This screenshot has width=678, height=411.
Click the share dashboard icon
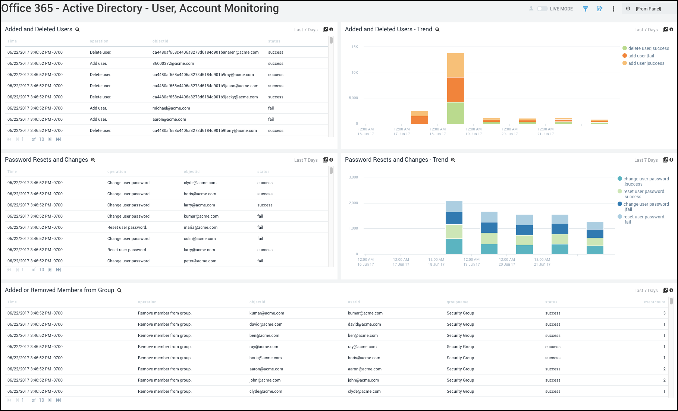[x=599, y=8]
